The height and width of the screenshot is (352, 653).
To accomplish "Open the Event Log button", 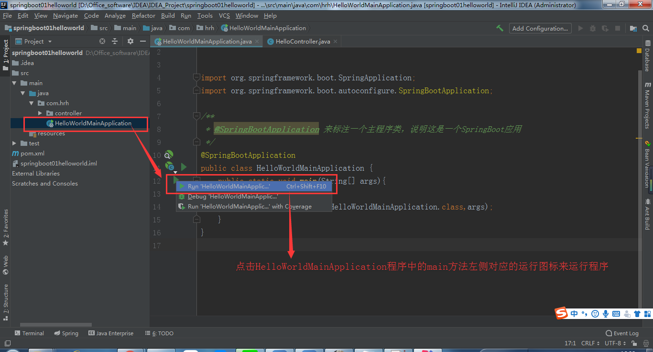I will [x=622, y=333].
